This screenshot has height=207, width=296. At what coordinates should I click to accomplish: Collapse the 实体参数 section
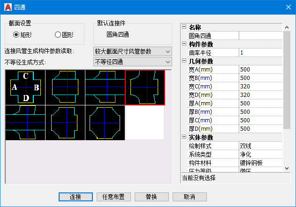(184, 137)
